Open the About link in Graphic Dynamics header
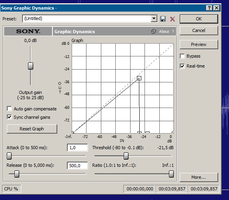 pos(164,31)
